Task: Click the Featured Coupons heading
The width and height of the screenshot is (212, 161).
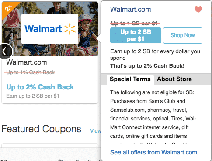Action: (x=41, y=129)
